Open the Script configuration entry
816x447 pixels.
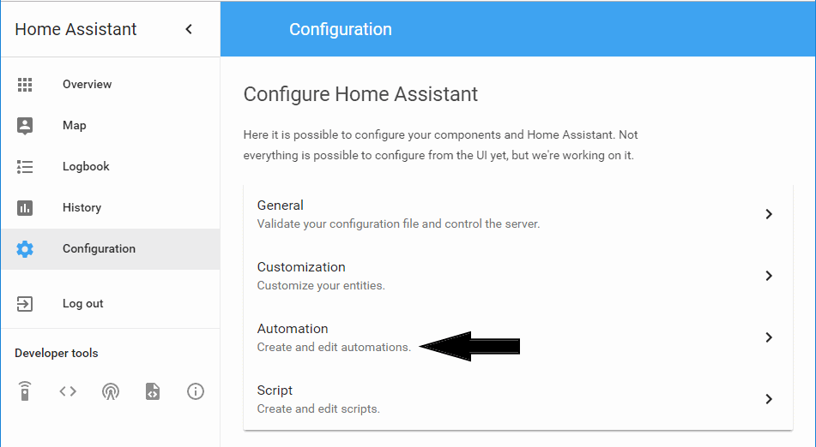point(517,399)
